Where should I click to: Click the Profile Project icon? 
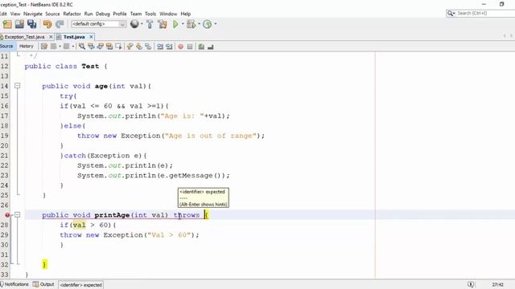pyautogui.click(x=207, y=24)
